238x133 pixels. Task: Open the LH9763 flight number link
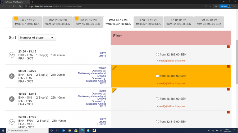click(102, 99)
